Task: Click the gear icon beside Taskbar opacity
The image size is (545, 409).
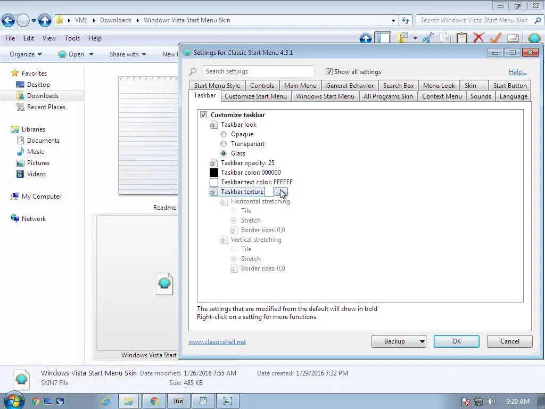Action: coord(213,163)
